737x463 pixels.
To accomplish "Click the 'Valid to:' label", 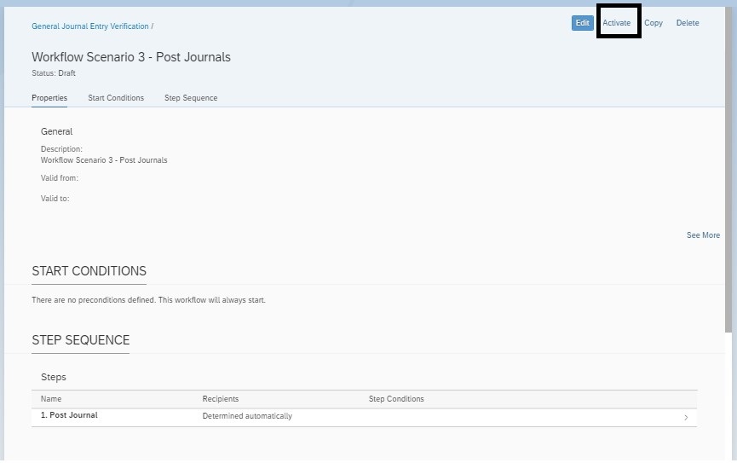I will pyautogui.click(x=55, y=199).
